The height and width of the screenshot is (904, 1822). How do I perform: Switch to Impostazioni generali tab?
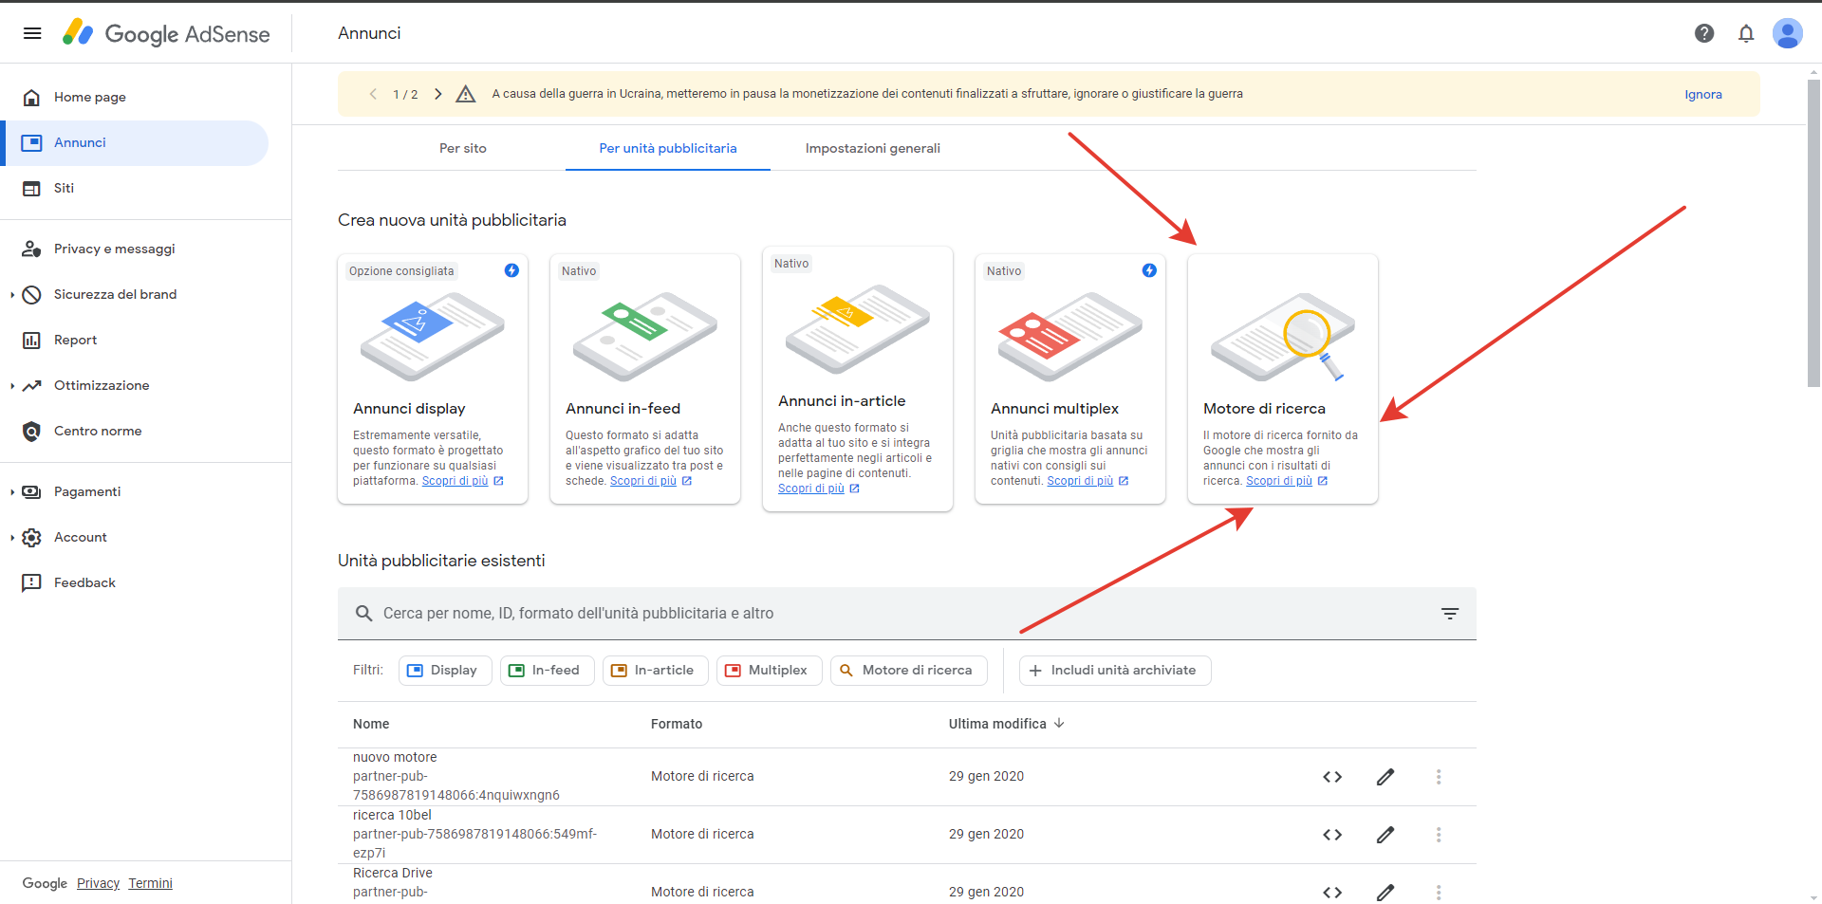(873, 148)
